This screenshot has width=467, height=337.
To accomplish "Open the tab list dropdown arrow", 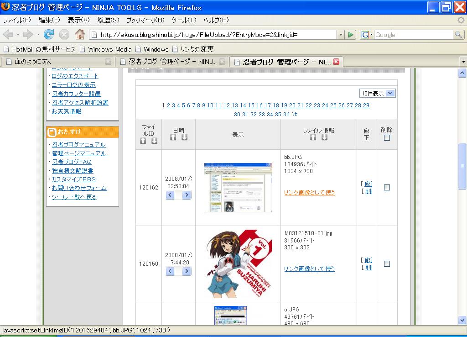I will pos(463,62).
